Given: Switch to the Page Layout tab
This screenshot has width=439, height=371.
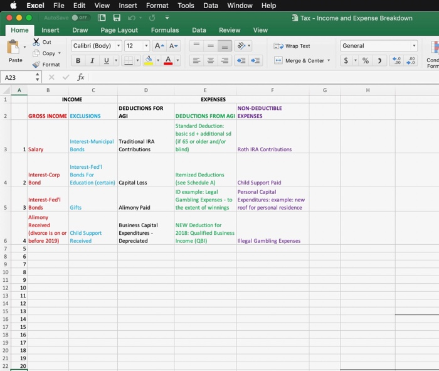Looking at the screenshot, I should pos(119,30).
